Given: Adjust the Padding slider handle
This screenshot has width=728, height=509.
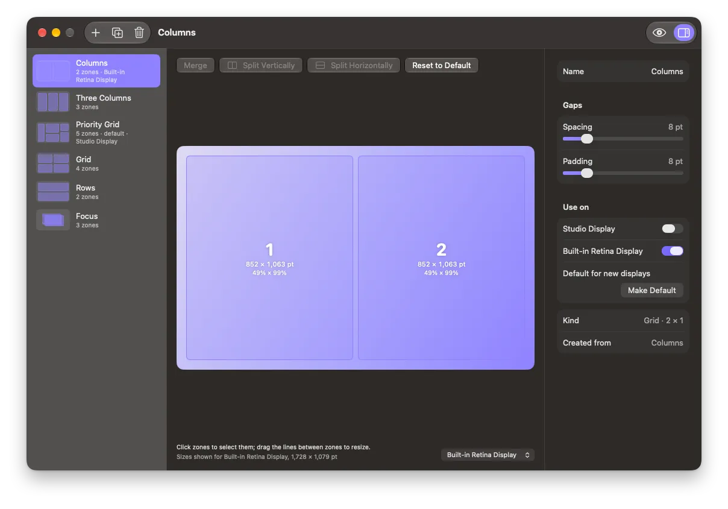Looking at the screenshot, I should tap(587, 173).
